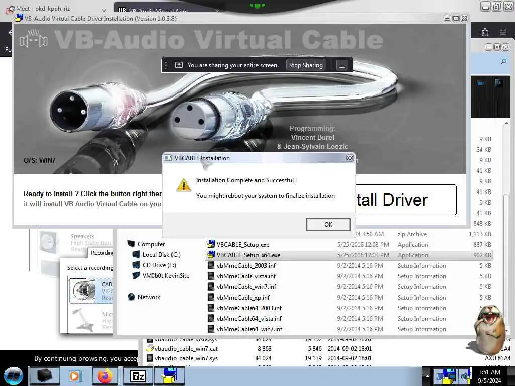Click Firefox icon in taskbar
515x386 pixels.
pos(105,376)
